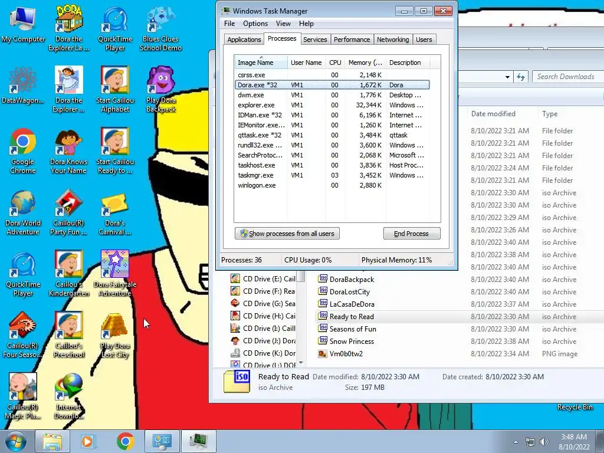Screen dimensions: 604x453
Task: Open the Help menu in Task Manager
Action: [x=306, y=24]
